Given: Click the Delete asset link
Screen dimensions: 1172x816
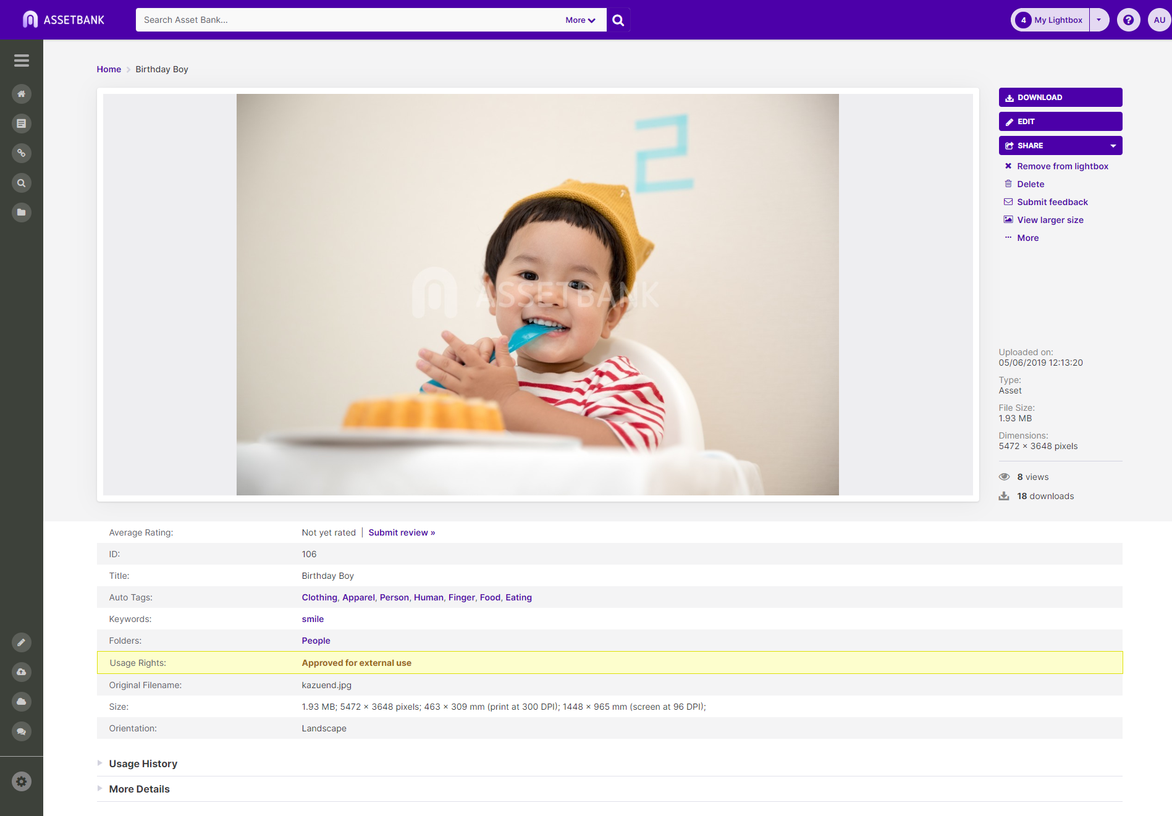Looking at the screenshot, I should 1031,184.
